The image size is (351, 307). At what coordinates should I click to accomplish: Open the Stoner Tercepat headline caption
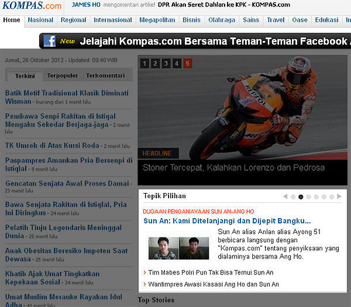[233, 168]
